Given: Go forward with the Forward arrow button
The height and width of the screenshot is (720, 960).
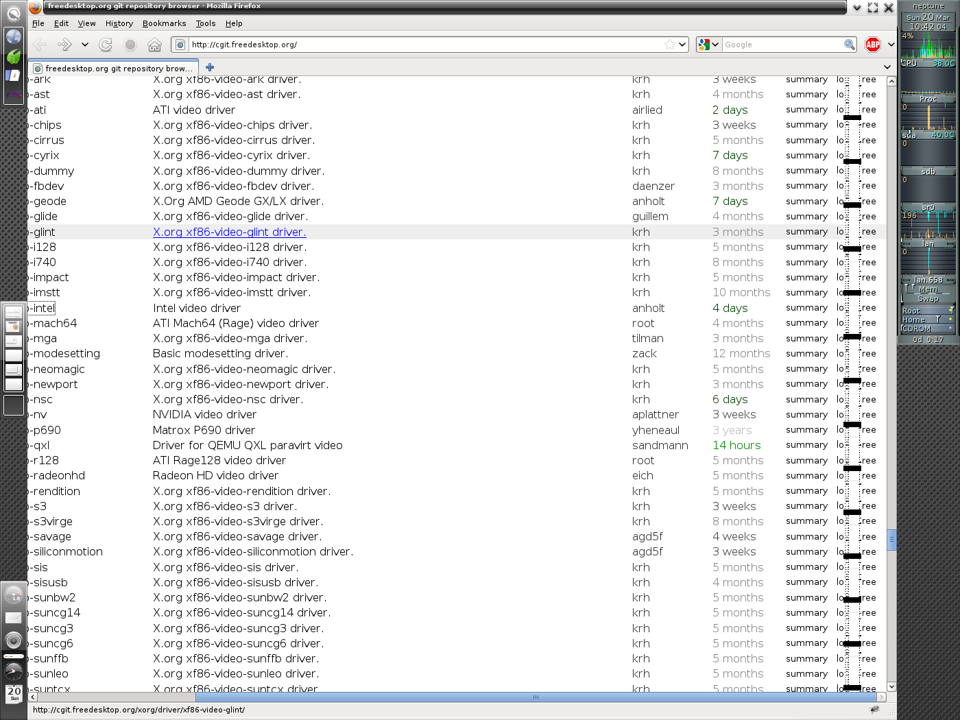Looking at the screenshot, I should tap(64, 45).
